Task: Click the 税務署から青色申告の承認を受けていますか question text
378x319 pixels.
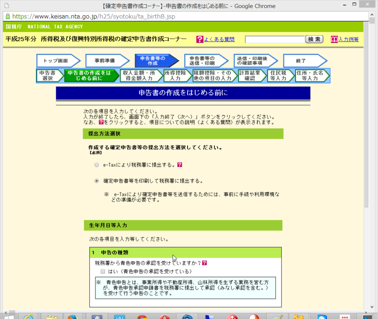Action: [x=148, y=263]
